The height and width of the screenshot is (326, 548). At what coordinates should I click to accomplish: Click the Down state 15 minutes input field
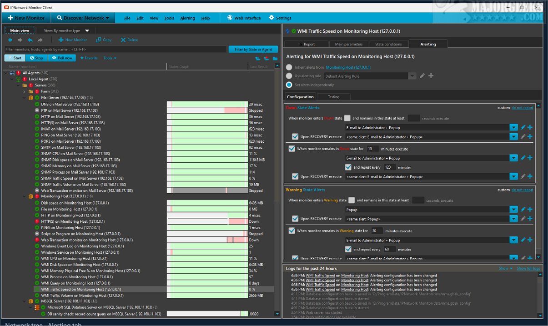(x=373, y=149)
